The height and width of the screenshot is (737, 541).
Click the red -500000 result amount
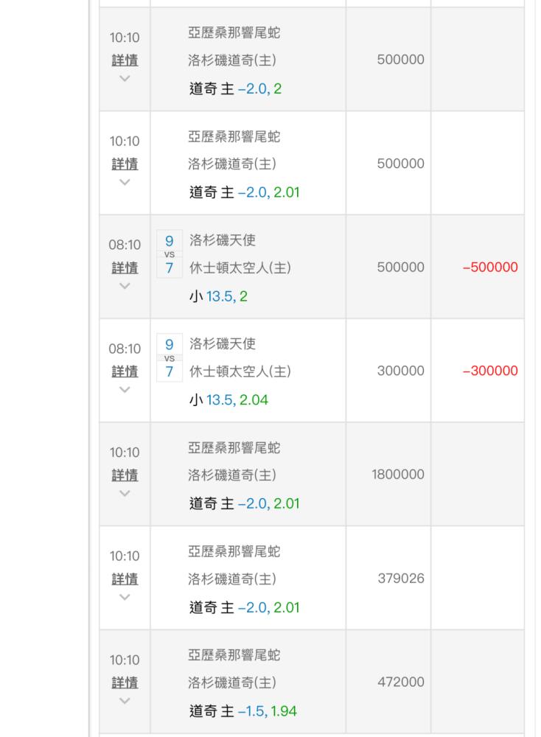[489, 268]
